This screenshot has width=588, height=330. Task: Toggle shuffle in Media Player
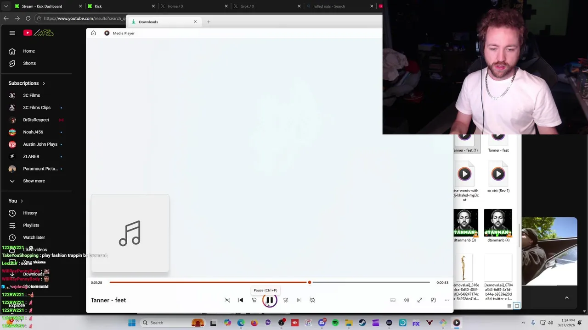[x=227, y=300]
